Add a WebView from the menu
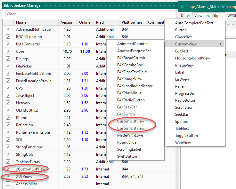Viewport: 236px width, 189px height. 183,143
